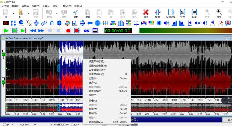
Task: Choose 全选(P) from the context menu
Action: click(x=106, y=78)
